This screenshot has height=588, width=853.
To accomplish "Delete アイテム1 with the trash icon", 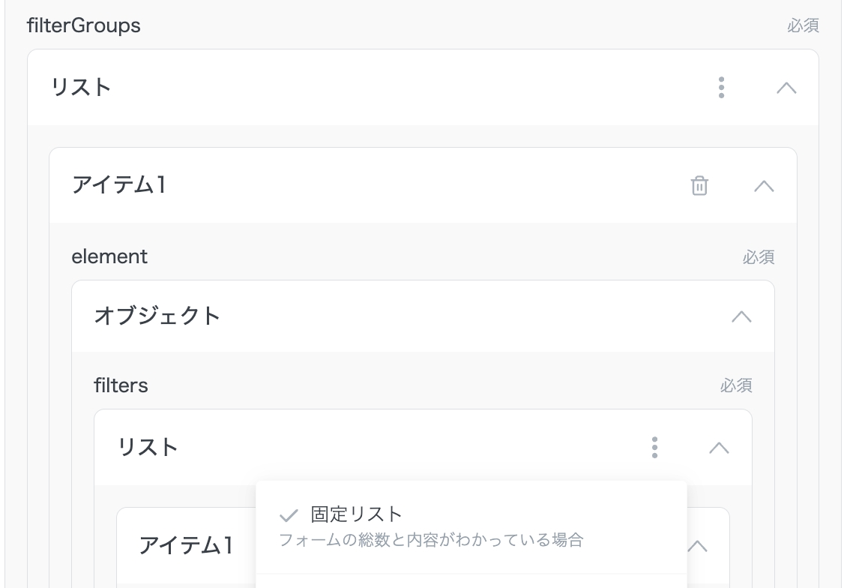I will [699, 185].
